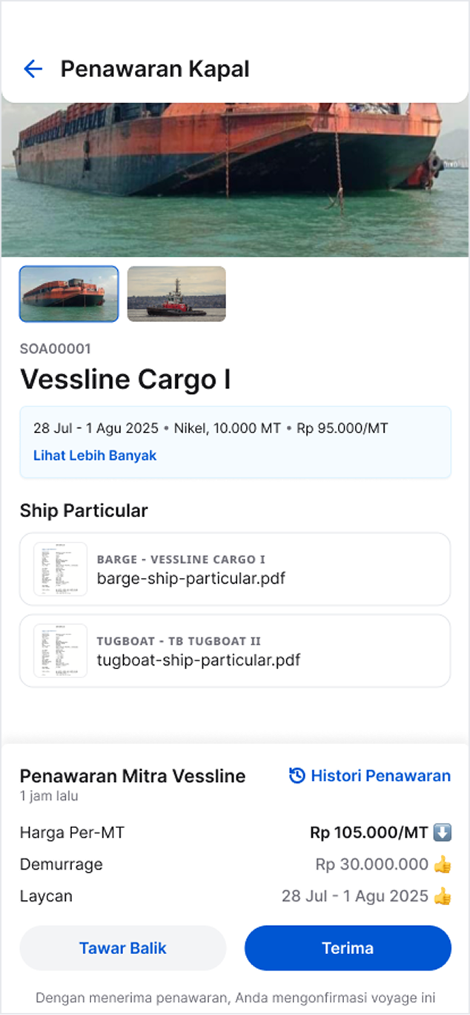The width and height of the screenshot is (470, 1015).
Task: Select the tugboat photo thumbnail
Action: (x=176, y=294)
